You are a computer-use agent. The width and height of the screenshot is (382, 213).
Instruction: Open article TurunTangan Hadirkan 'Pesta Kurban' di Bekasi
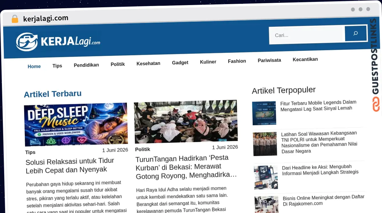187,167
